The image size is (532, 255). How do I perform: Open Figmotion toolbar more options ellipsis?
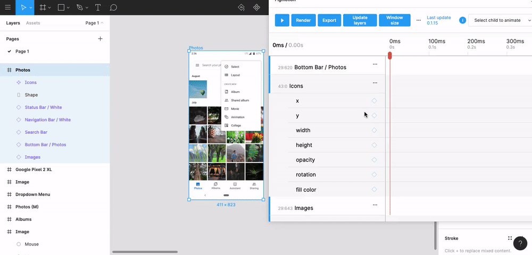419,20
